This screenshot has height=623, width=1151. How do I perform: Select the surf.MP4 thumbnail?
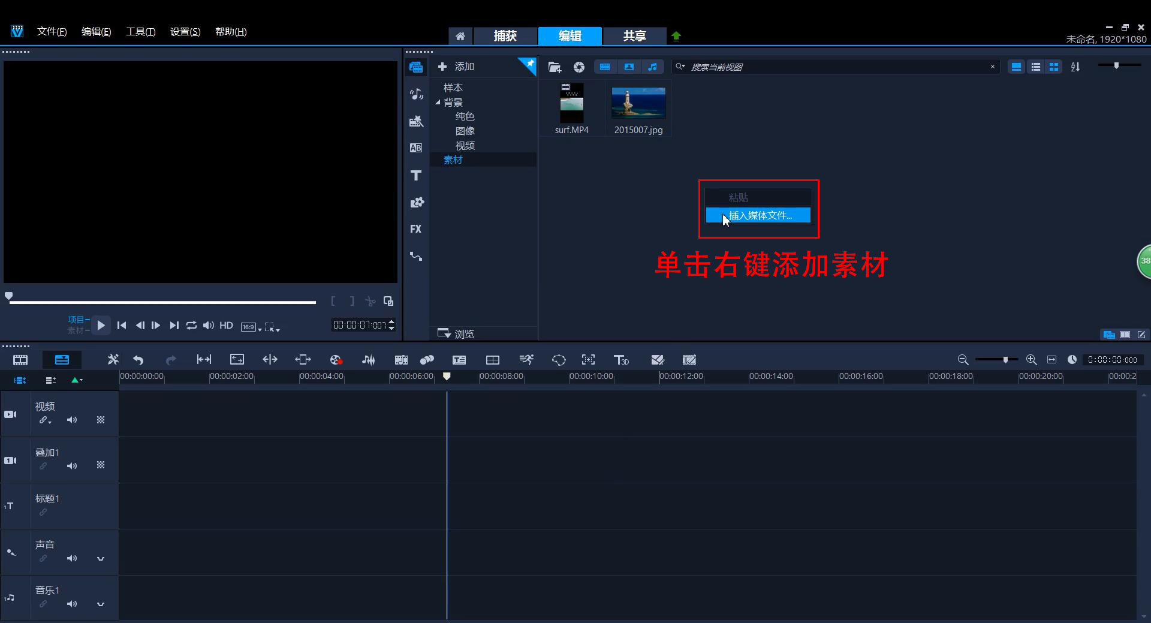click(x=572, y=103)
